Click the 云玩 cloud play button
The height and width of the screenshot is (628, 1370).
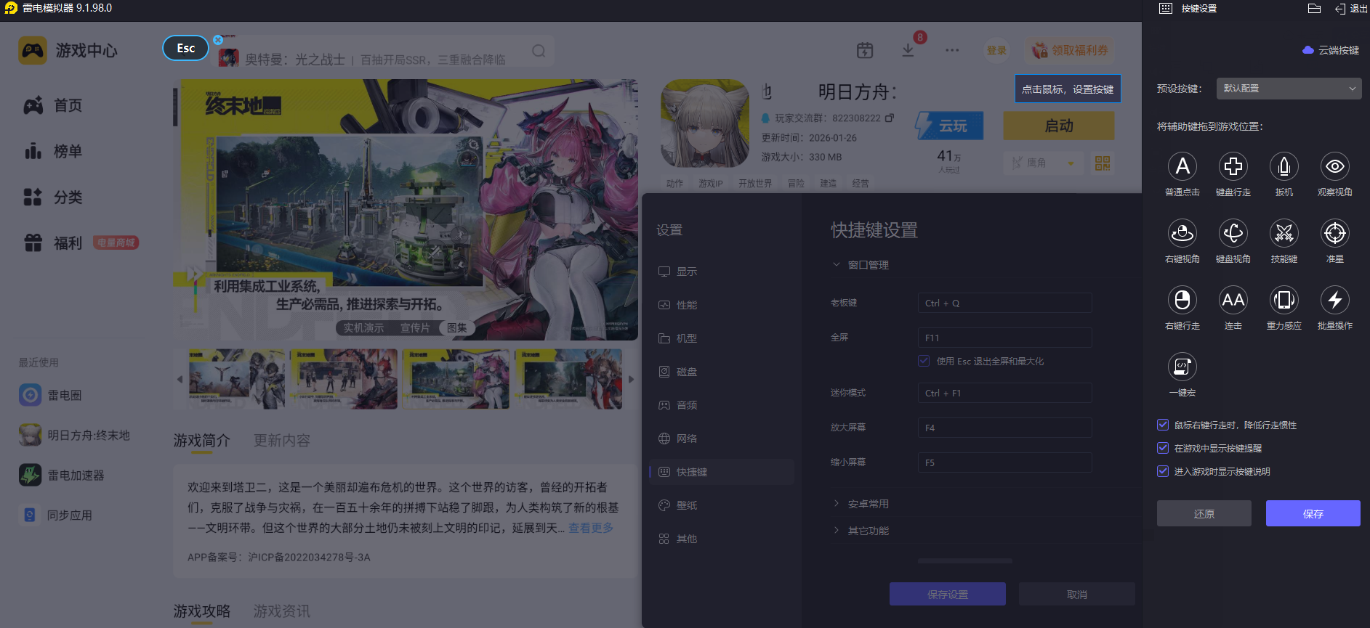[x=949, y=126]
